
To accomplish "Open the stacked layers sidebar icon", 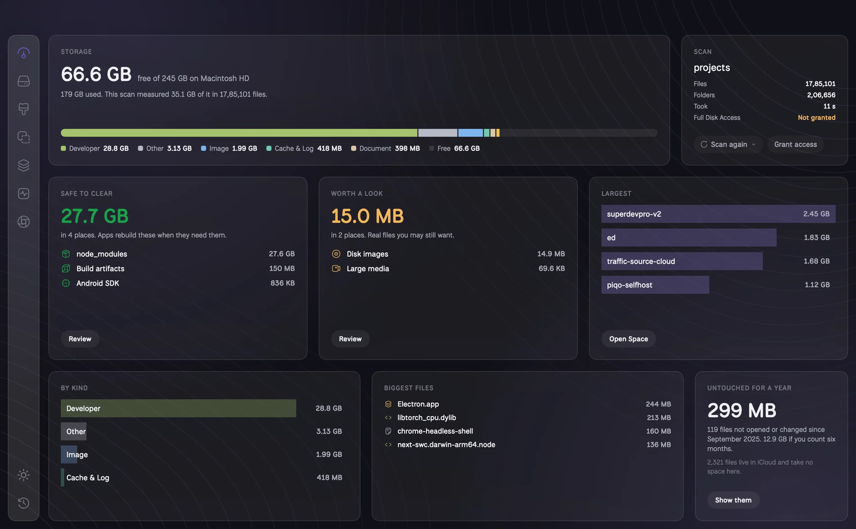I will (23, 165).
